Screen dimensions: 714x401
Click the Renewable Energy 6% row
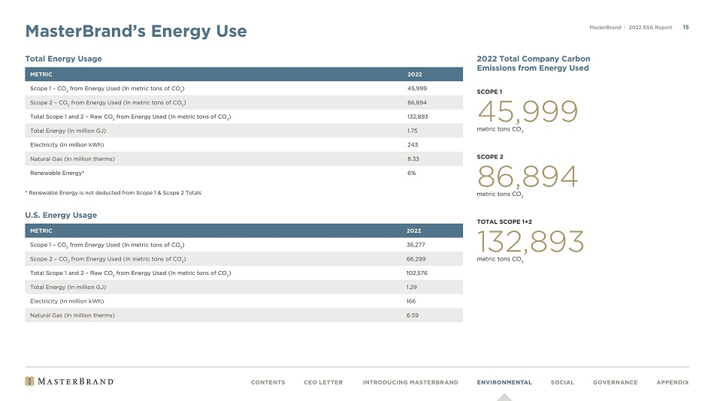click(x=244, y=173)
